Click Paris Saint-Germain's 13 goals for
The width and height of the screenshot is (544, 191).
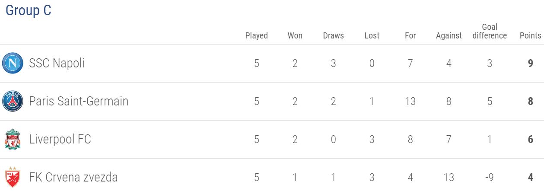click(x=410, y=102)
